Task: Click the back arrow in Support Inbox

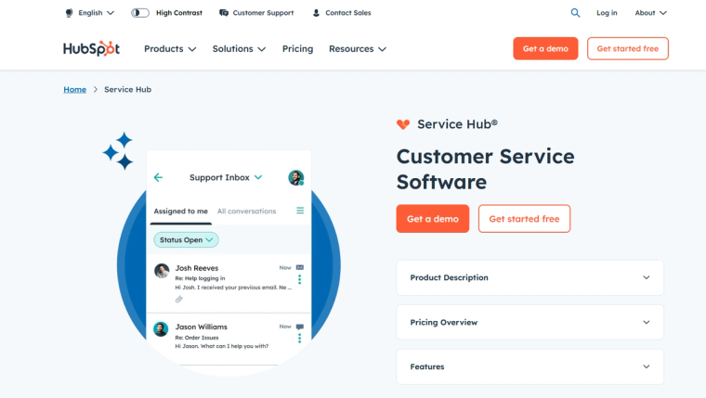Action: (158, 177)
